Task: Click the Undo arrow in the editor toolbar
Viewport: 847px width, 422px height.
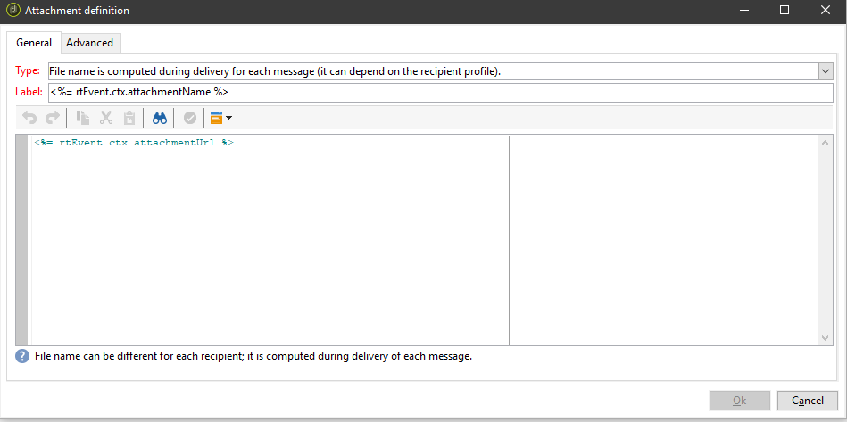Action: [29, 118]
